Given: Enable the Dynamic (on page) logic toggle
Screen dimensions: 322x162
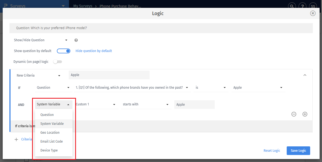Looking at the screenshot, I should (x=57, y=62).
